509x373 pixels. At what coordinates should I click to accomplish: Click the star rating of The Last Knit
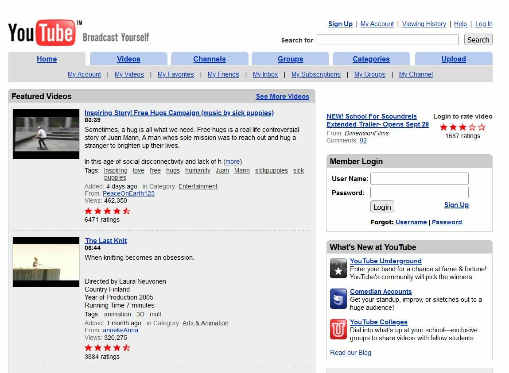point(108,348)
